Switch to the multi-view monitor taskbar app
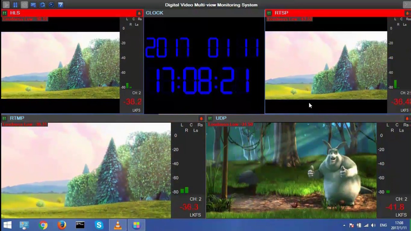The image size is (411, 231). (136, 225)
